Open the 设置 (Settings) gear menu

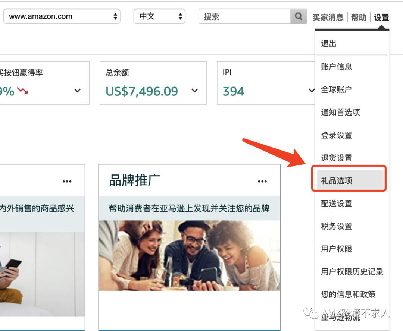[x=381, y=18]
